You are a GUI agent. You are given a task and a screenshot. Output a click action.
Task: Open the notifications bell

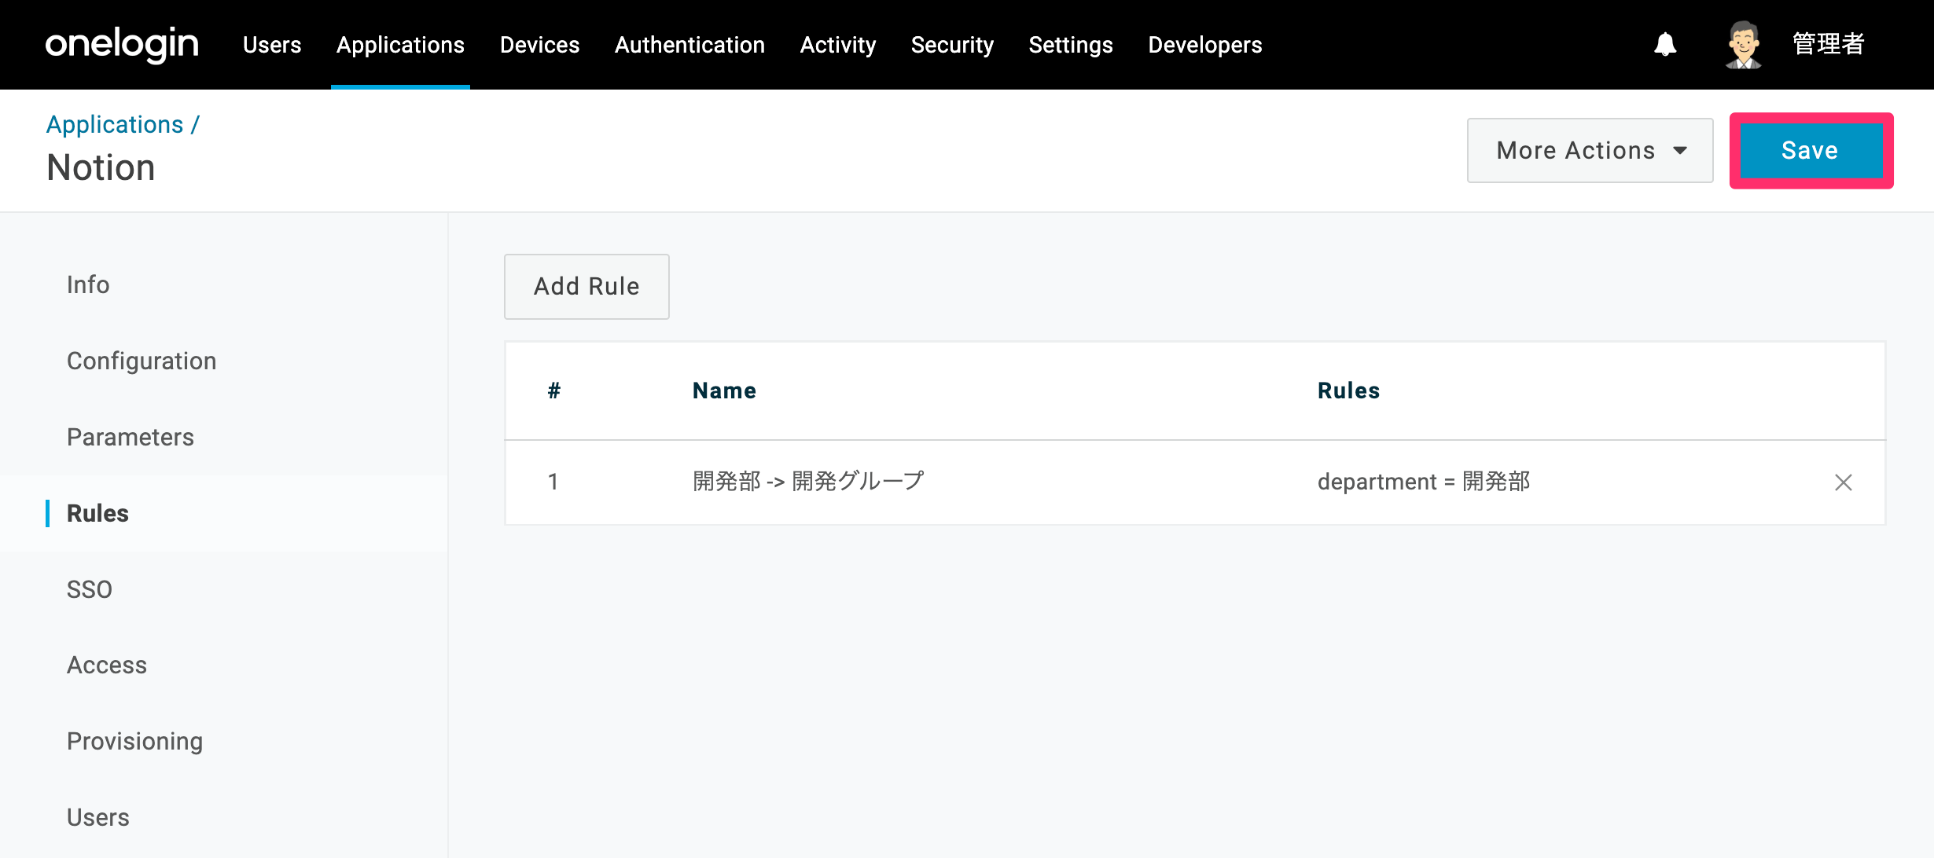[x=1665, y=44]
